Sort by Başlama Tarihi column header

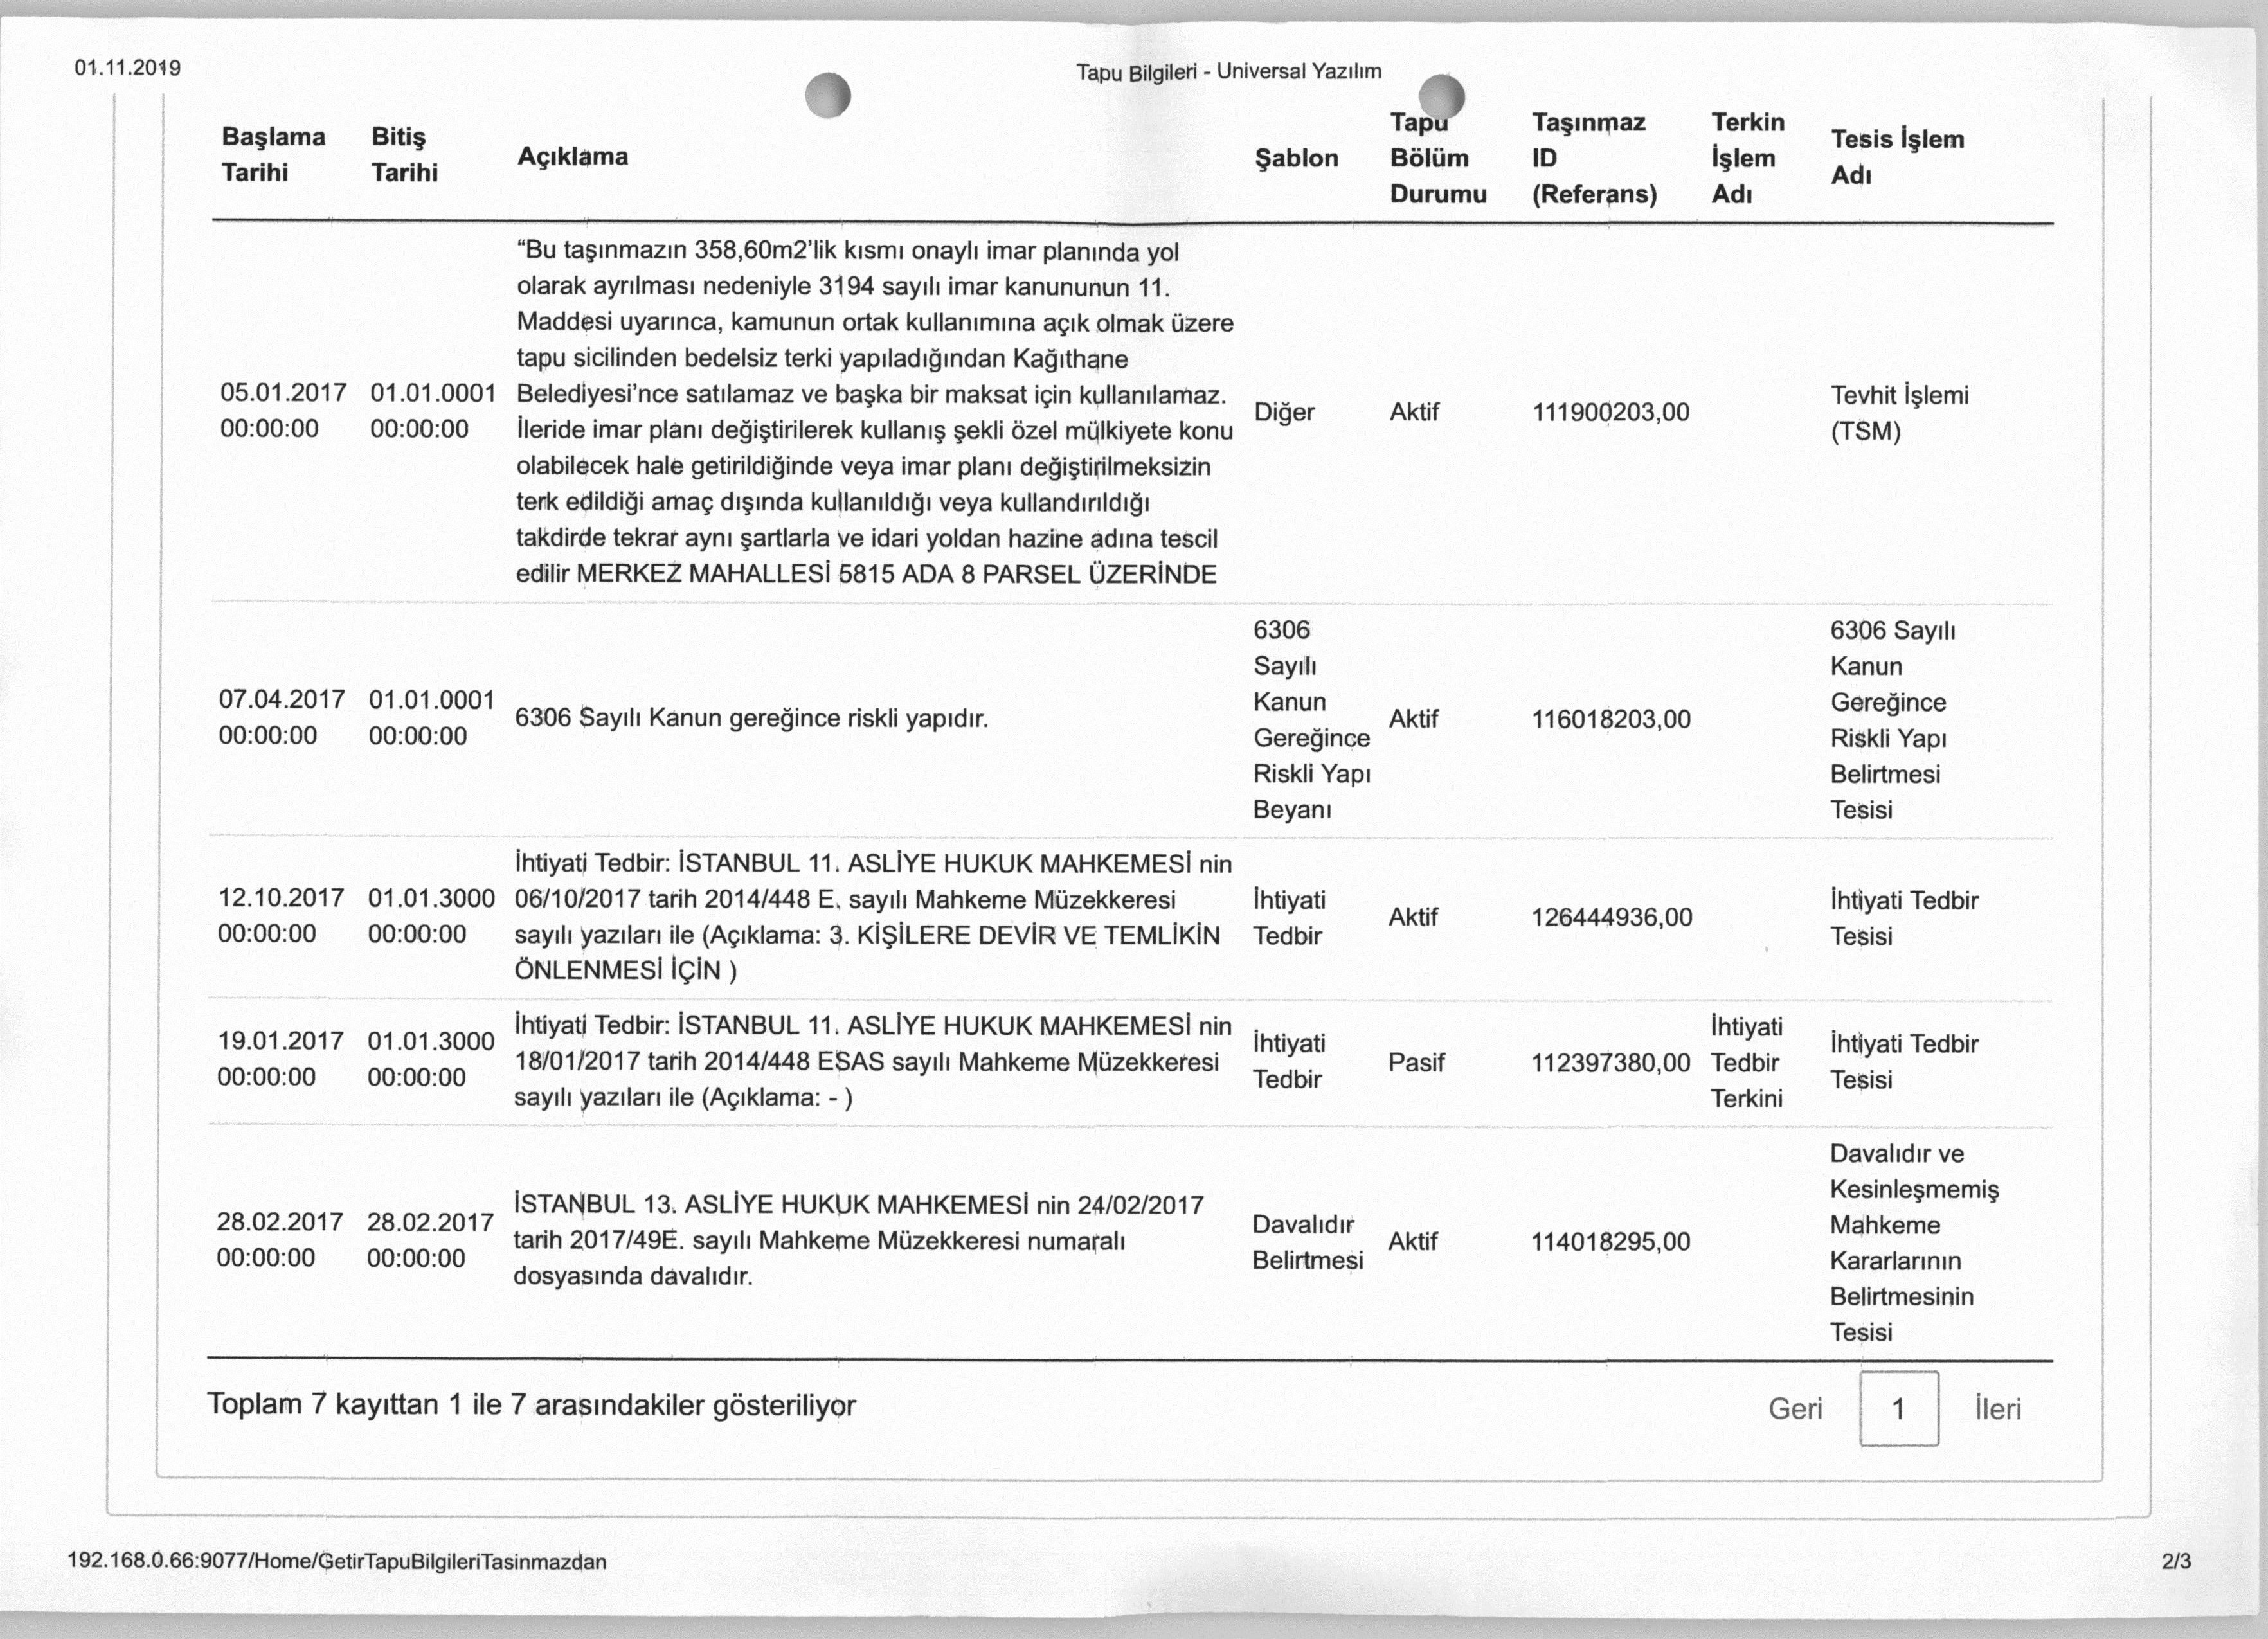tap(273, 154)
